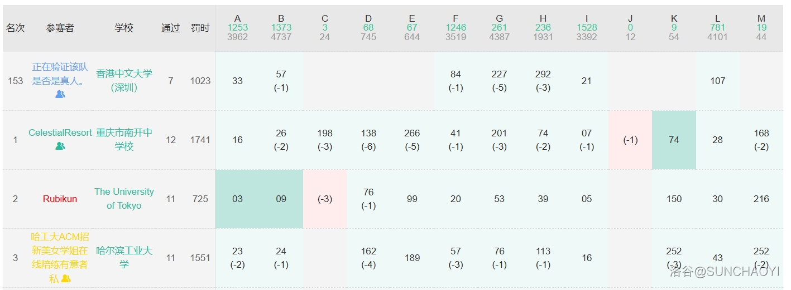Image resolution: width=791 pixels, height=290 pixels.
Task: Click the green team icon below CelestialResort
Action: point(60,146)
